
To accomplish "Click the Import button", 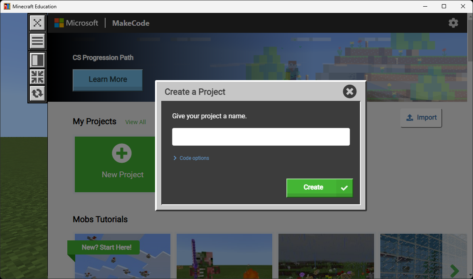I will point(421,118).
